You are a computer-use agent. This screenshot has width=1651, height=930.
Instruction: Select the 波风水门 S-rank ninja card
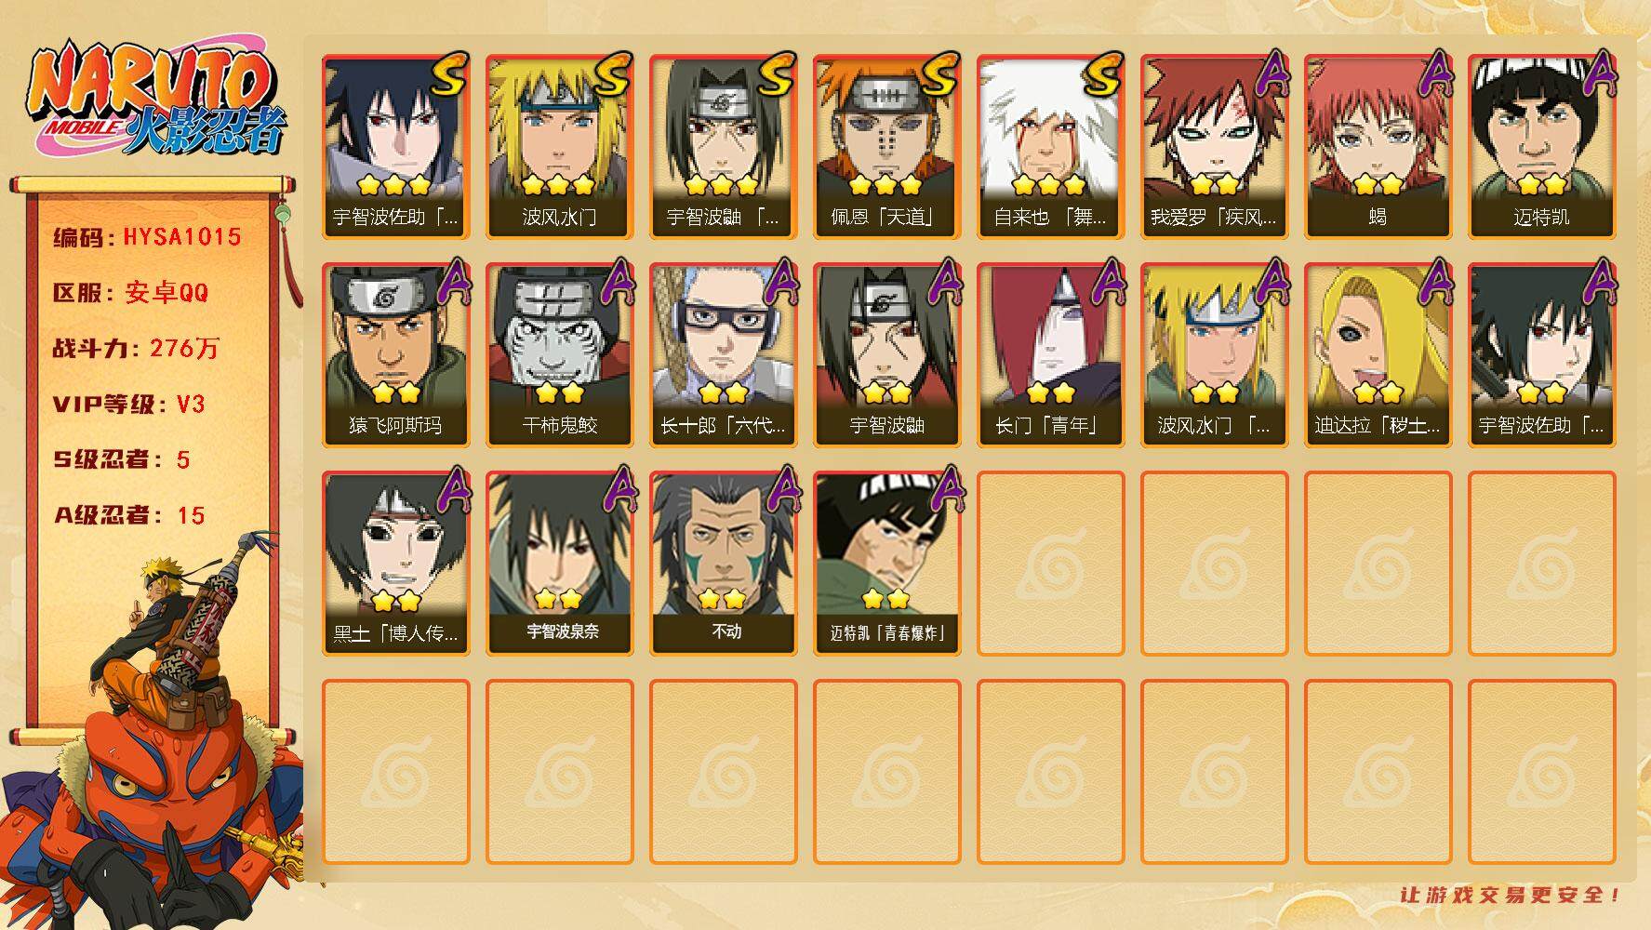(559, 147)
